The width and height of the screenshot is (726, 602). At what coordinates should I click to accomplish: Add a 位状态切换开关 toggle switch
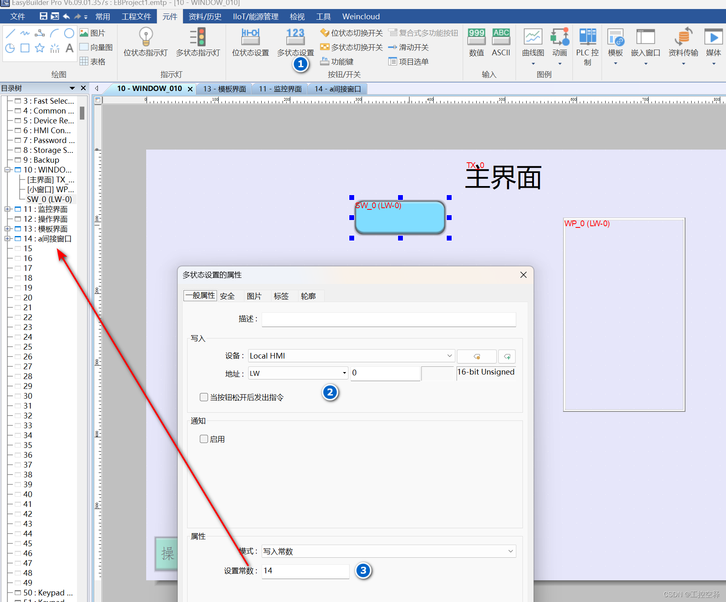[x=351, y=33]
